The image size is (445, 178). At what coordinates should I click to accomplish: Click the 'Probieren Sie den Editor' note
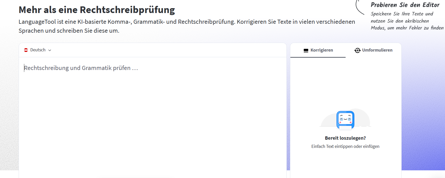coord(405,5)
